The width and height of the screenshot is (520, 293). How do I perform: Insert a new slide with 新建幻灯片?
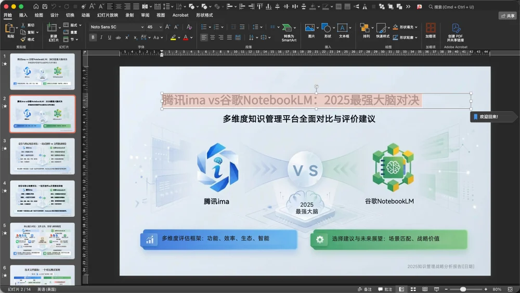point(54,32)
